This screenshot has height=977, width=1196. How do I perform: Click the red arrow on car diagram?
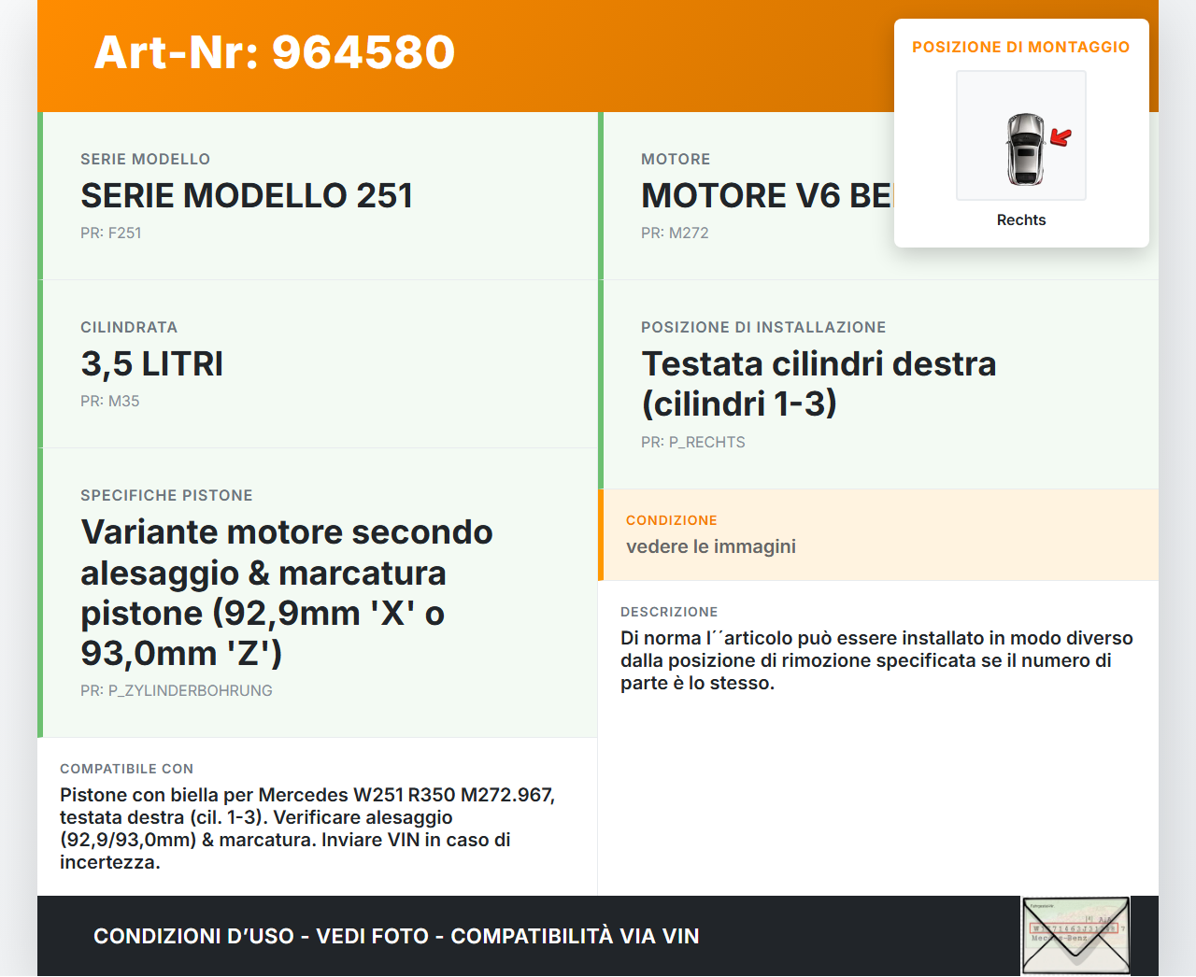point(1061,138)
